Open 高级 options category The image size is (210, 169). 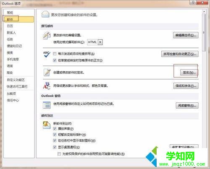pyautogui.click(x=10, y=73)
